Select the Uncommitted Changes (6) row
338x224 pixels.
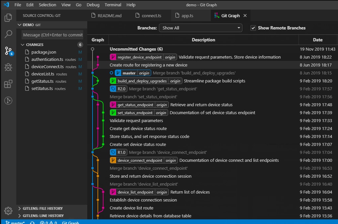(212, 49)
